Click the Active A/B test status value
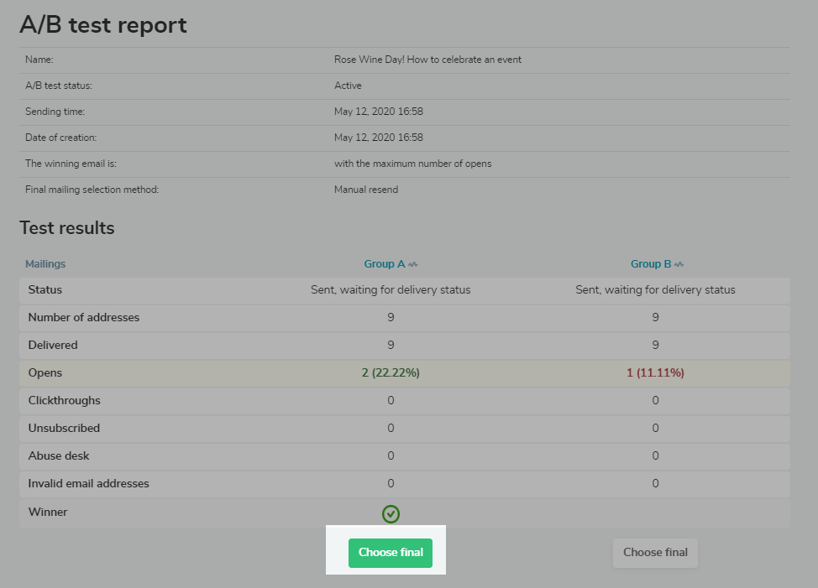818x588 pixels. (348, 86)
